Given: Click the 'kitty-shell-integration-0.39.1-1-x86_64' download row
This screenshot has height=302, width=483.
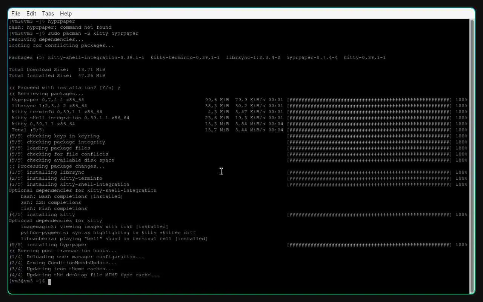Looking at the screenshot, I should click(x=239, y=118).
